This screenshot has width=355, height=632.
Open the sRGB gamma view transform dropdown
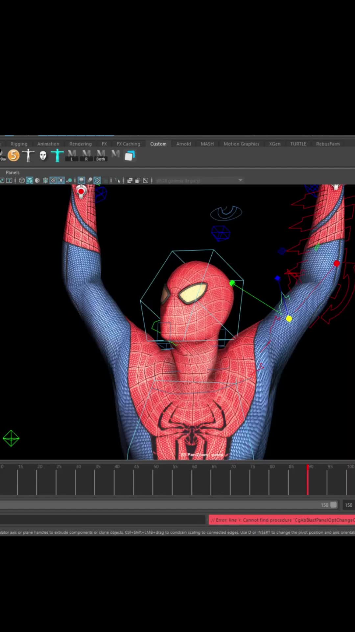coord(199,180)
